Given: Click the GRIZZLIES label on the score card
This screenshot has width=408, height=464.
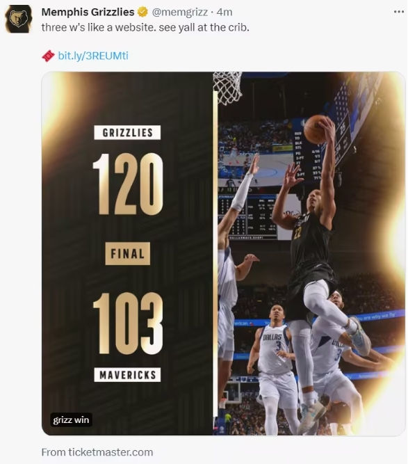Looking at the screenshot, I should 127,133.
